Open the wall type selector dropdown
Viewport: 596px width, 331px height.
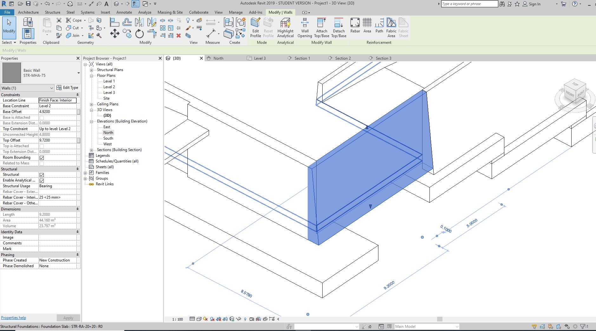pyautogui.click(x=78, y=73)
